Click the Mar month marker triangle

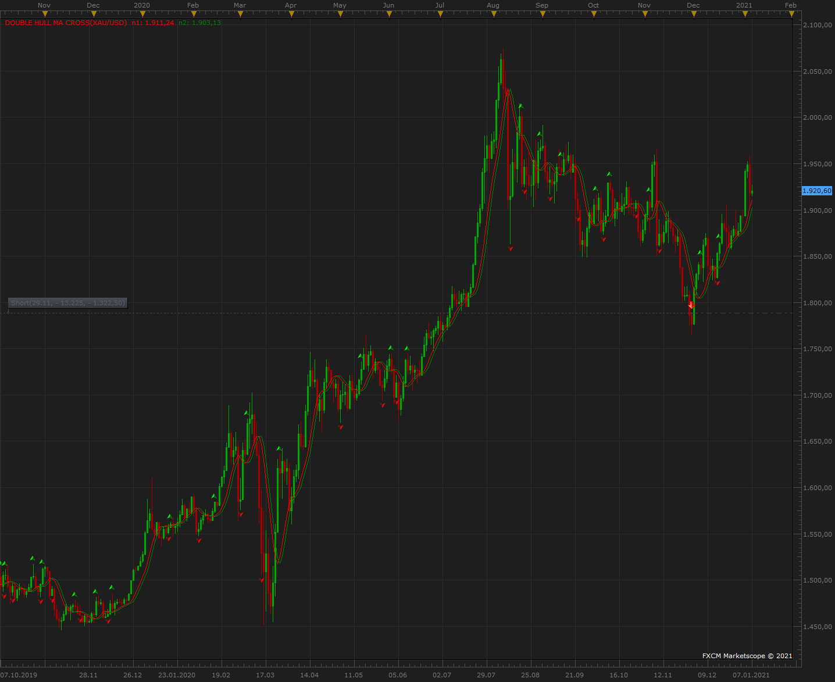pos(240,14)
